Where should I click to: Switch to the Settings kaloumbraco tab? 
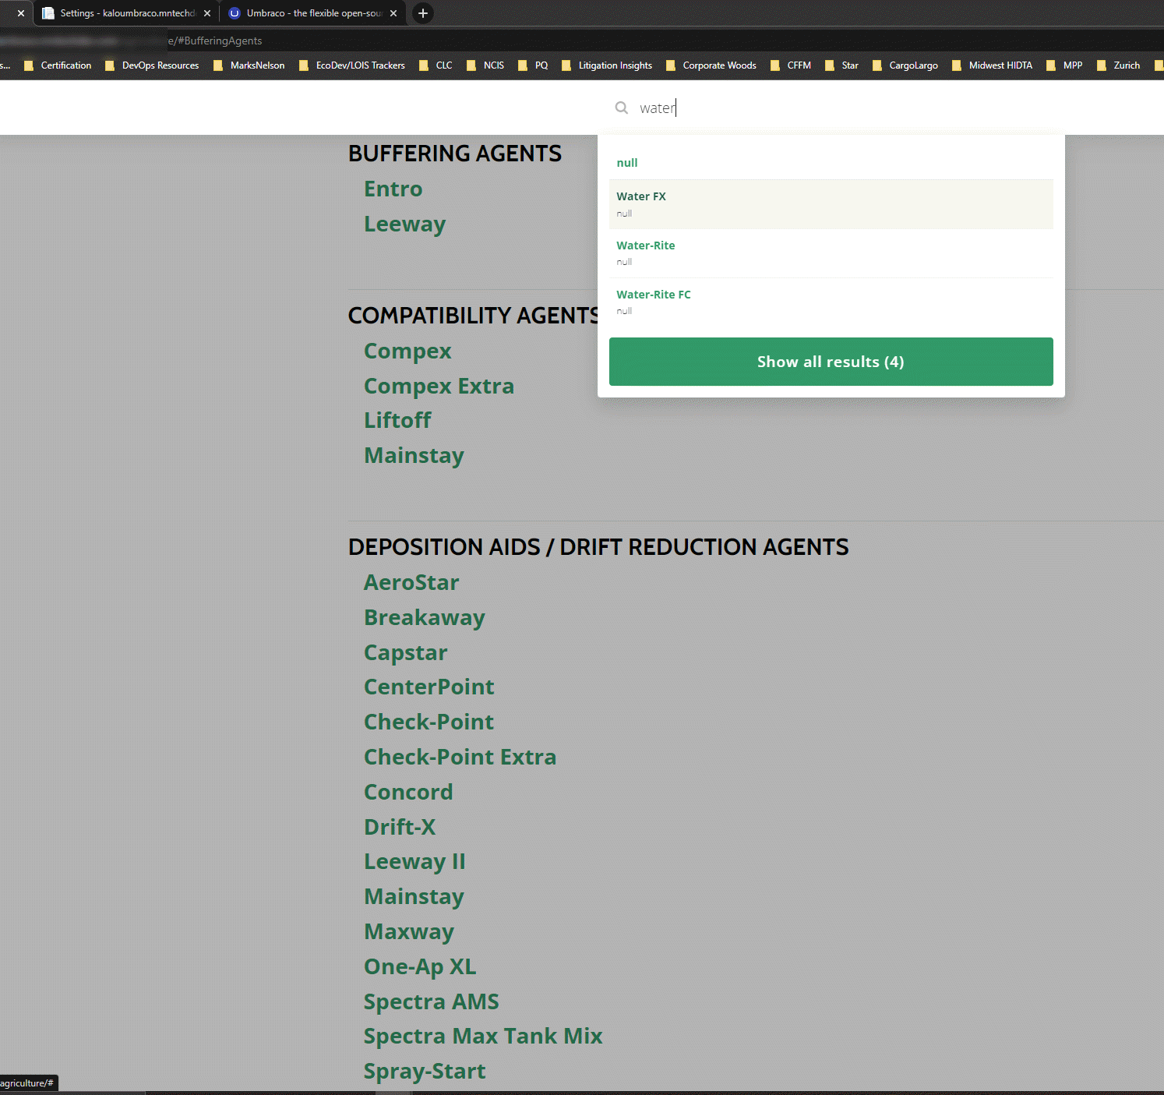coord(126,13)
